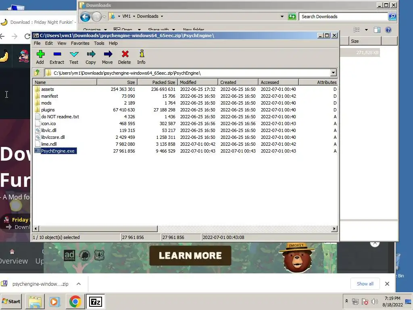Sort by the Modified column header
Screen dimensions: 413x310
[x=198, y=82]
